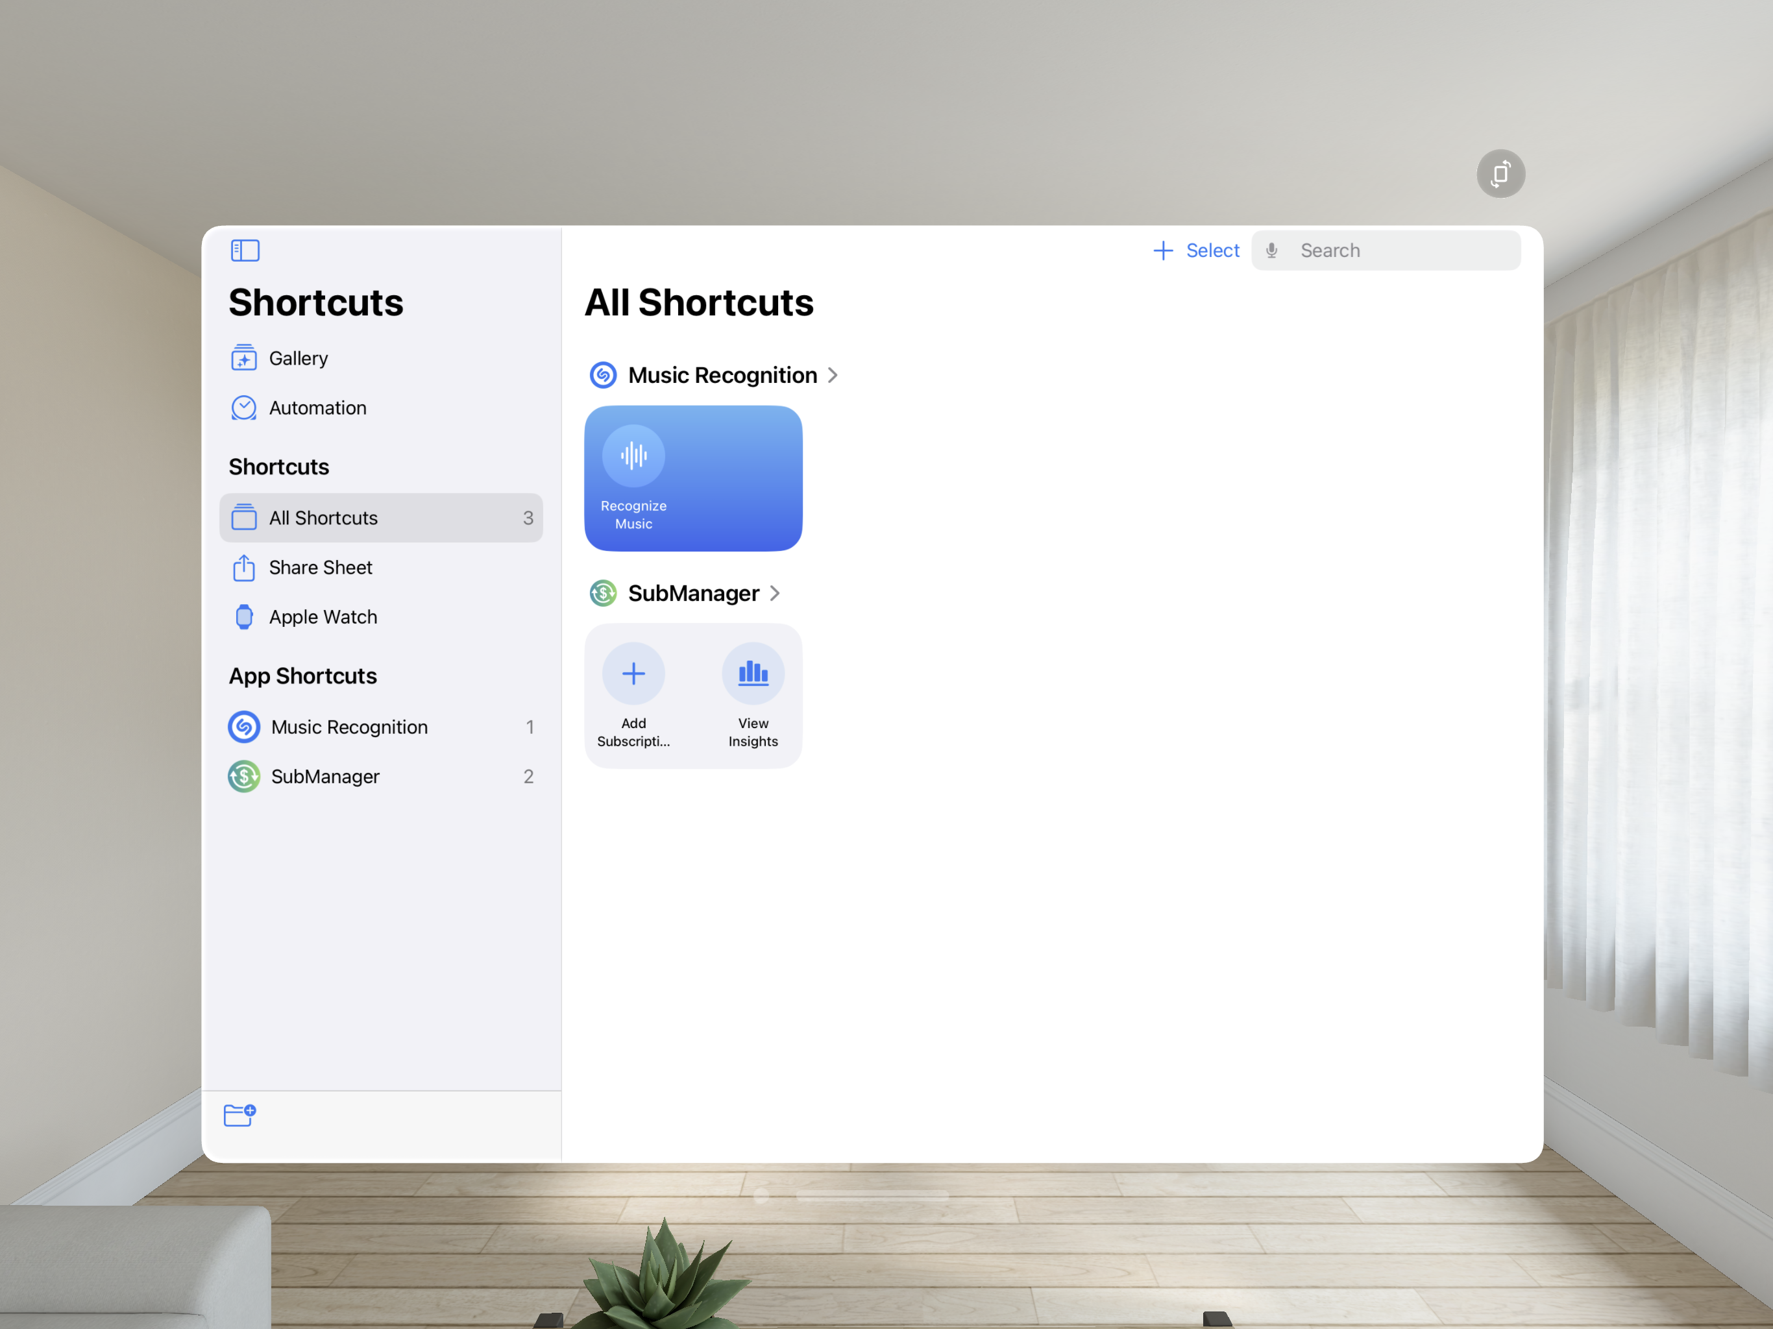Click the window close dot below the window
1773x1329 pixels.
(761, 1195)
